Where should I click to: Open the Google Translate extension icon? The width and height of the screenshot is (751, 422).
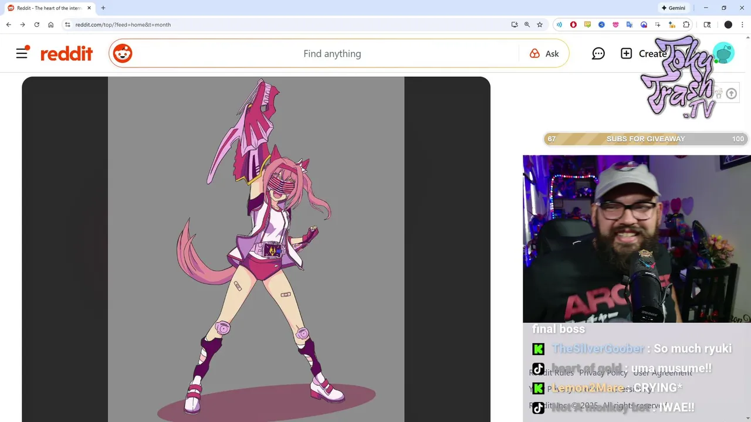click(630, 25)
